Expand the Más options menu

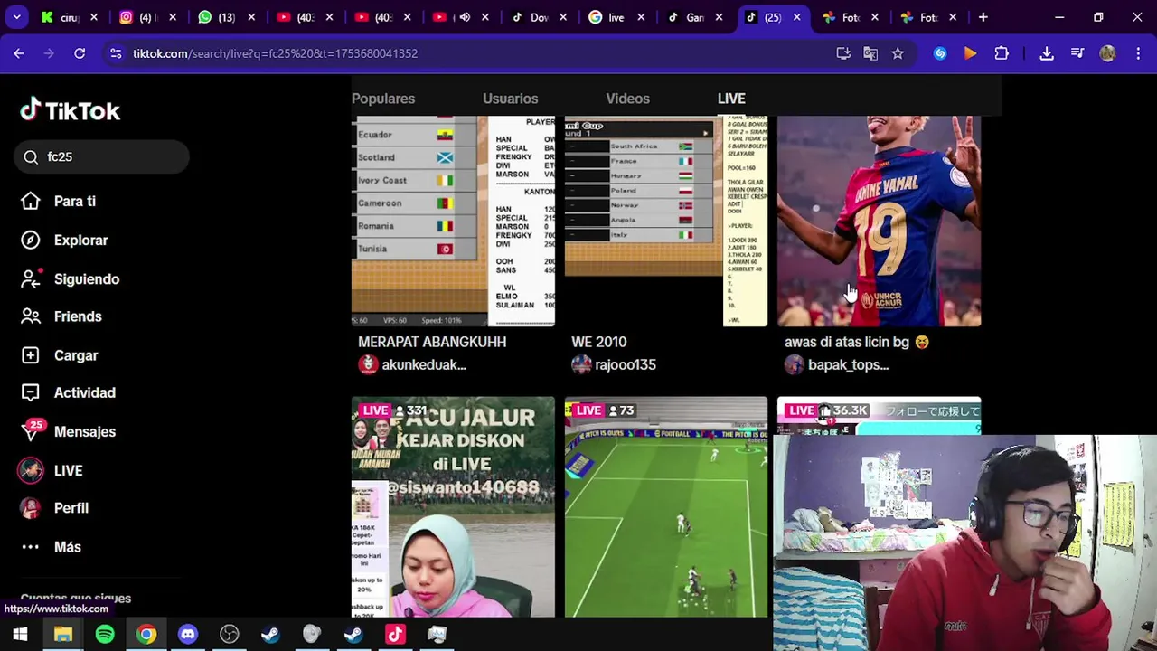tap(51, 547)
